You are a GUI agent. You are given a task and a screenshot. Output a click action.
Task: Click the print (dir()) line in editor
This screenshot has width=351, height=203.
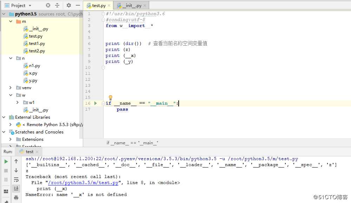[123, 44]
